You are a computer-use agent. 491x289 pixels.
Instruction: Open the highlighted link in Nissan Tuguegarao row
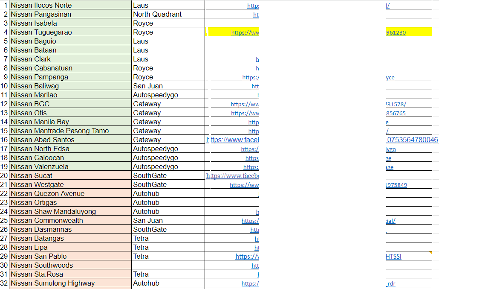(245, 32)
